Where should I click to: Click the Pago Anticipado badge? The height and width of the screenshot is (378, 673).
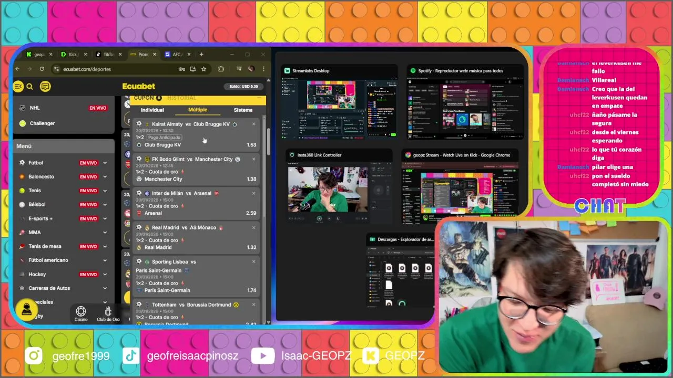coord(164,137)
